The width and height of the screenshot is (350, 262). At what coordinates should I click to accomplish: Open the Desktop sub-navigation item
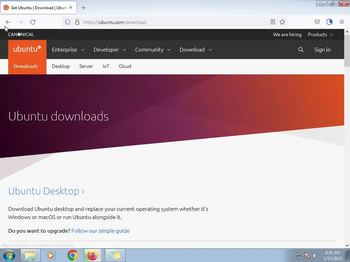pyautogui.click(x=61, y=67)
